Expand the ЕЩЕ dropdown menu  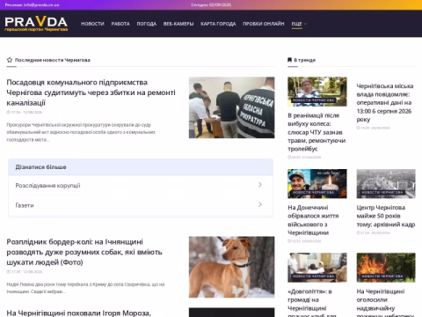coord(299,24)
